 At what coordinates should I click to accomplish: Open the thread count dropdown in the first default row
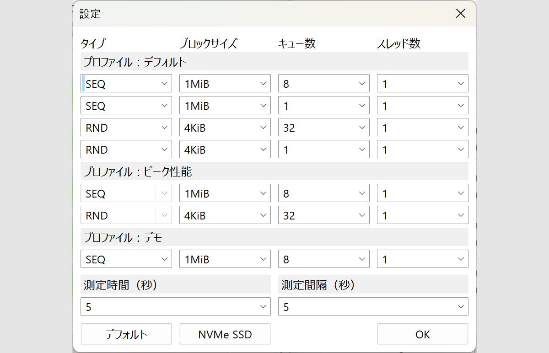pos(422,83)
